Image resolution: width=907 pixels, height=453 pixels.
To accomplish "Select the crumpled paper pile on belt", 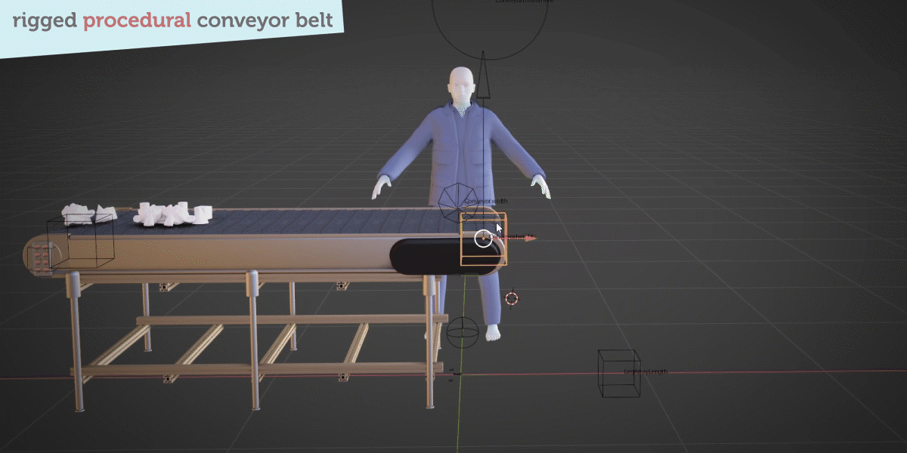I will [173, 214].
